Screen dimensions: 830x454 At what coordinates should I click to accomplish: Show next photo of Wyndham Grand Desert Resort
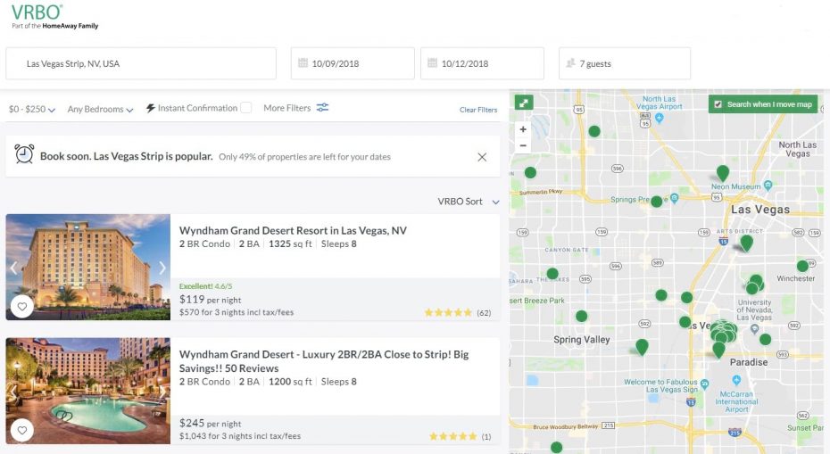click(x=162, y=268)
